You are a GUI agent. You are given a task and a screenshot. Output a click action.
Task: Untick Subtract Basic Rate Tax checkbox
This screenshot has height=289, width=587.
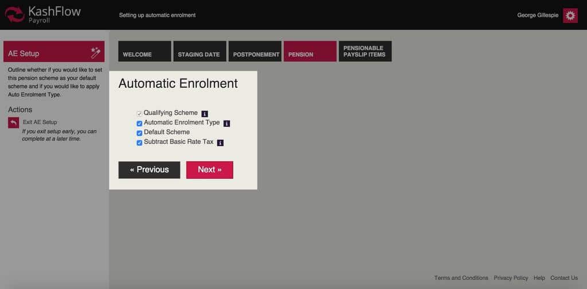[x=139, y=143]
